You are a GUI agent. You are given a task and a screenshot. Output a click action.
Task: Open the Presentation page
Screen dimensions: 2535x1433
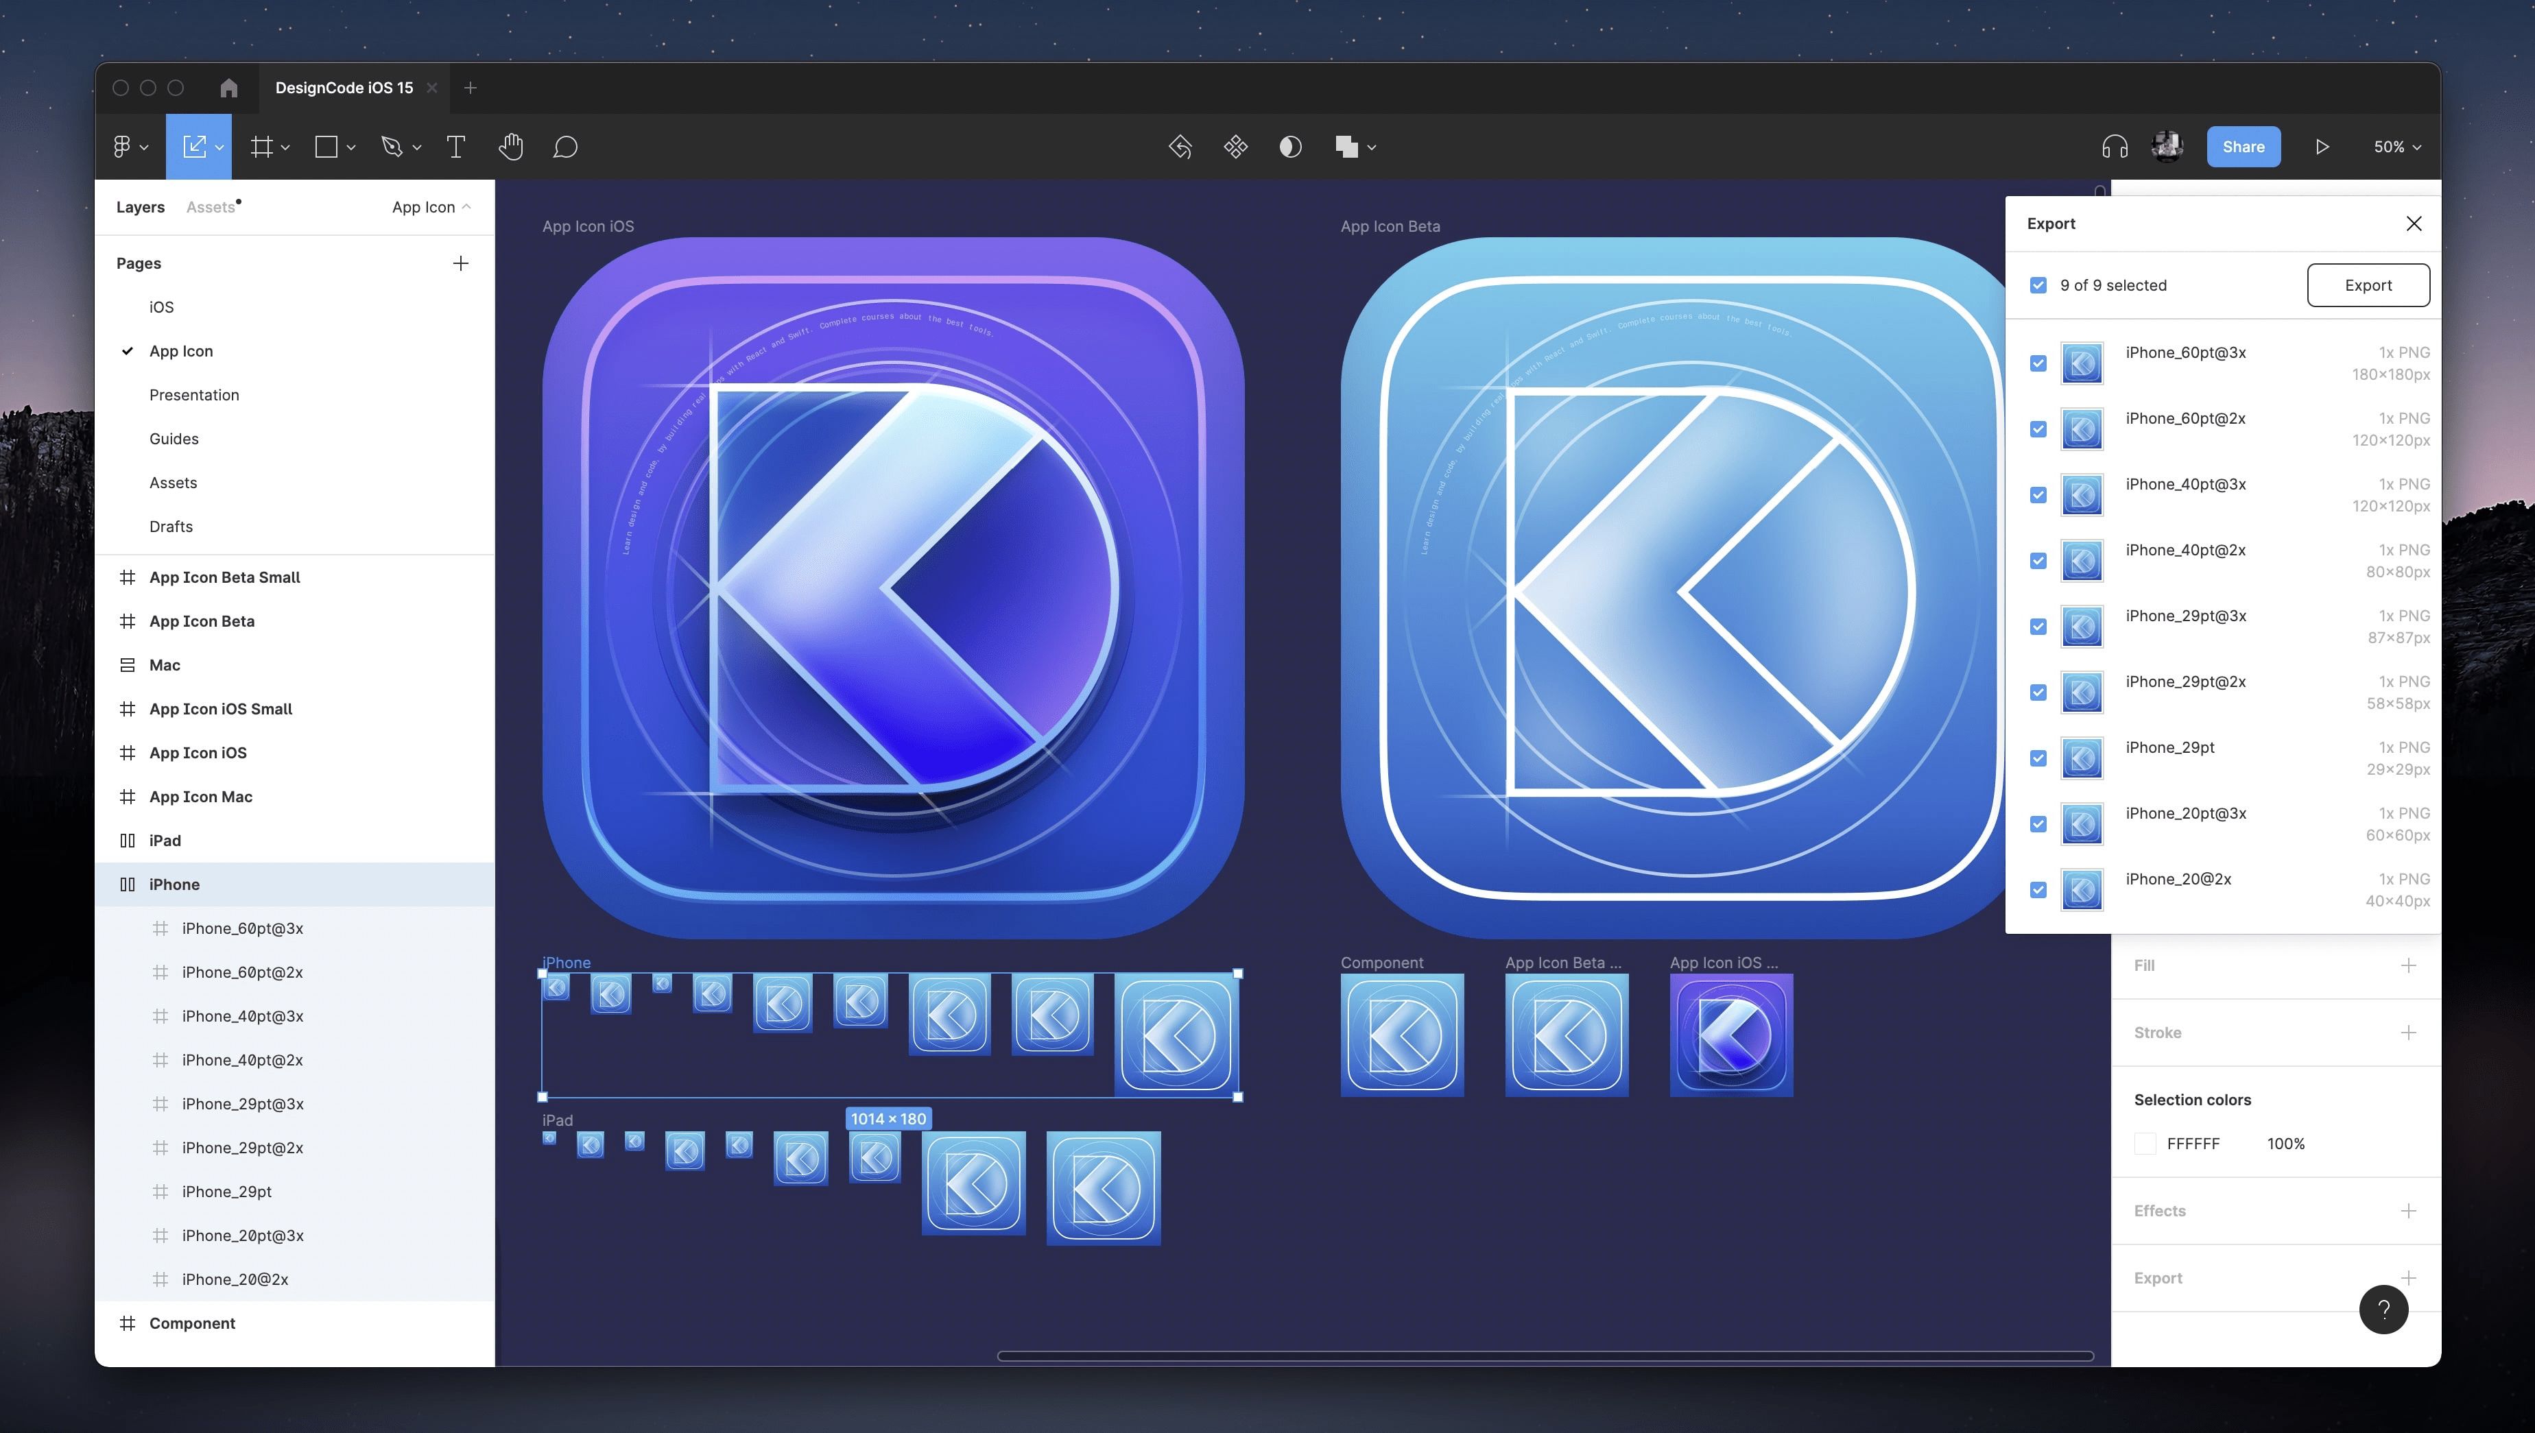click(194, 395)
